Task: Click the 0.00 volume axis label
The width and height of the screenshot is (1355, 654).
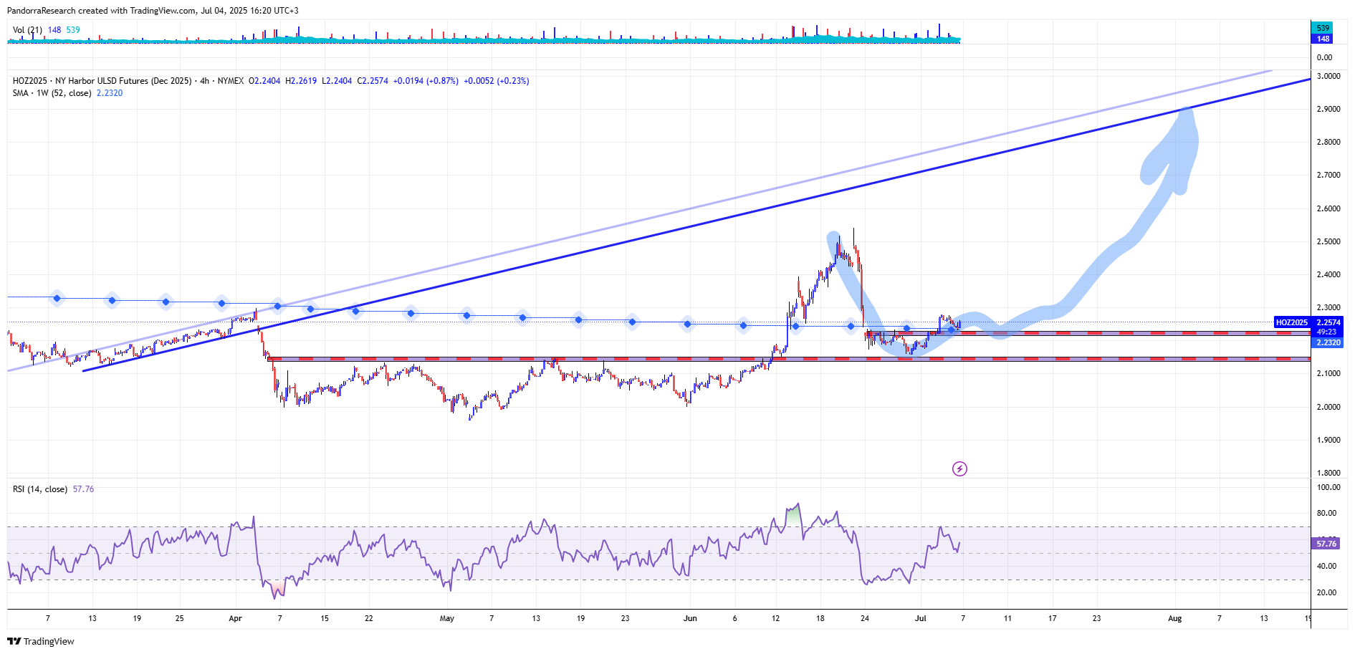Action: point(1325,57)
